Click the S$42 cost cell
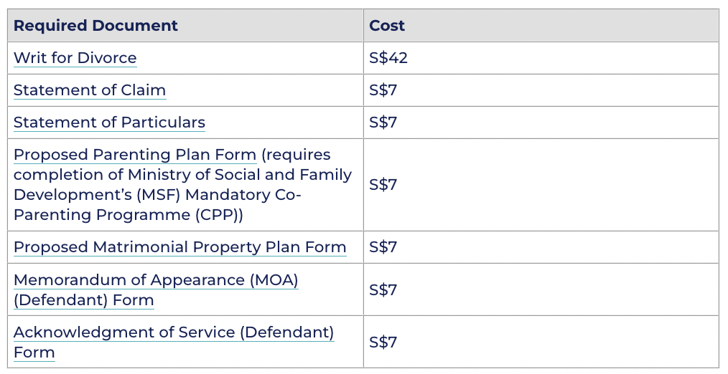The width and height of the screenshot is (728, 374). [x=388, y=58]
